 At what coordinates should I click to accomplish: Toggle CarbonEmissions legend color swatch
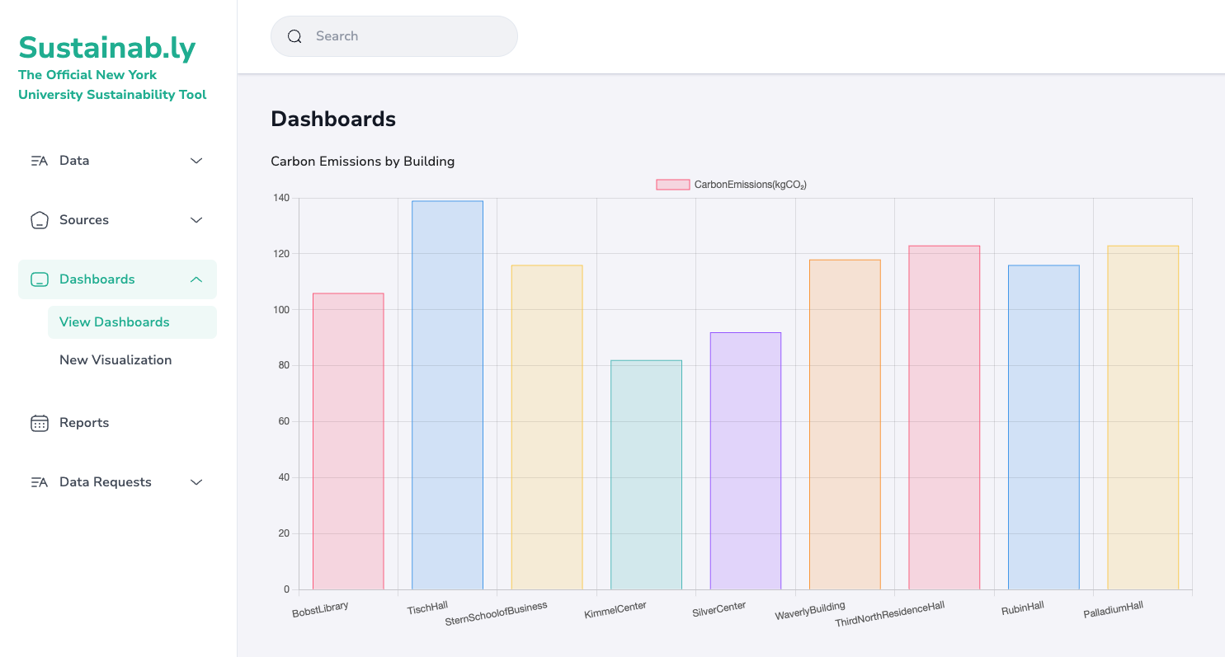pos(672,185)
